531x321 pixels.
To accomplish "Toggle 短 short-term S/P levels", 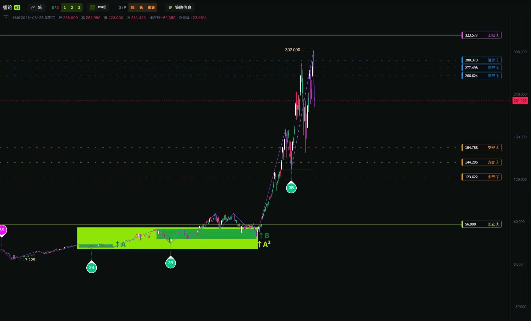I will click(133, 8).
